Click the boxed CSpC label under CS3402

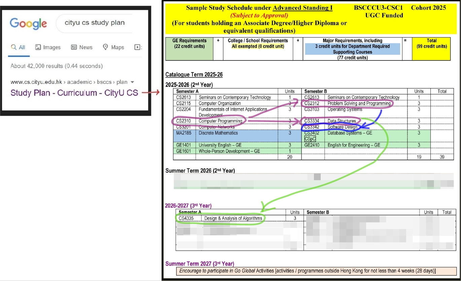tap(310, 138)
